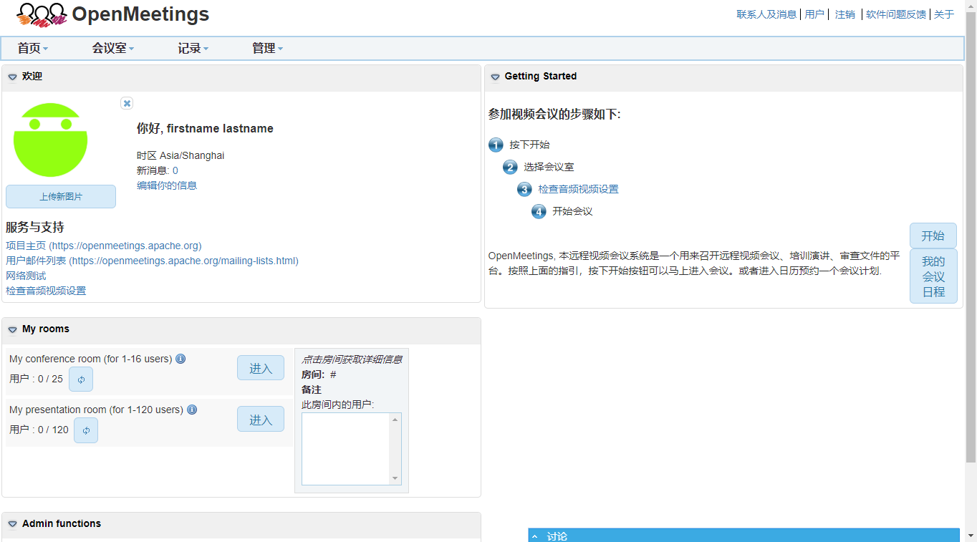Screen dimensions: 977x542
Task: Open 项目主页 project link
Action: click(x=104, y=246)
